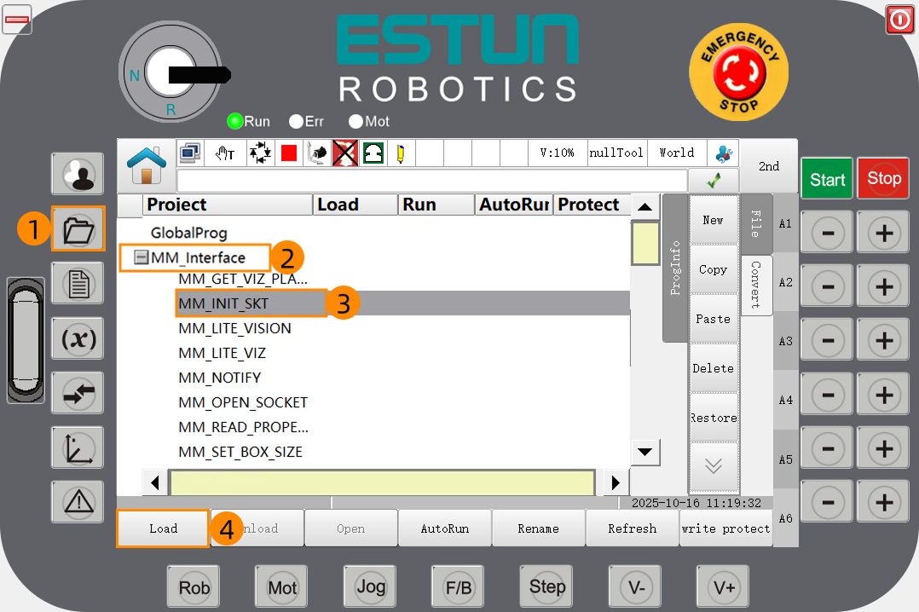
Task: Turn the N/R mode key switch
Action: coord(171,72)
